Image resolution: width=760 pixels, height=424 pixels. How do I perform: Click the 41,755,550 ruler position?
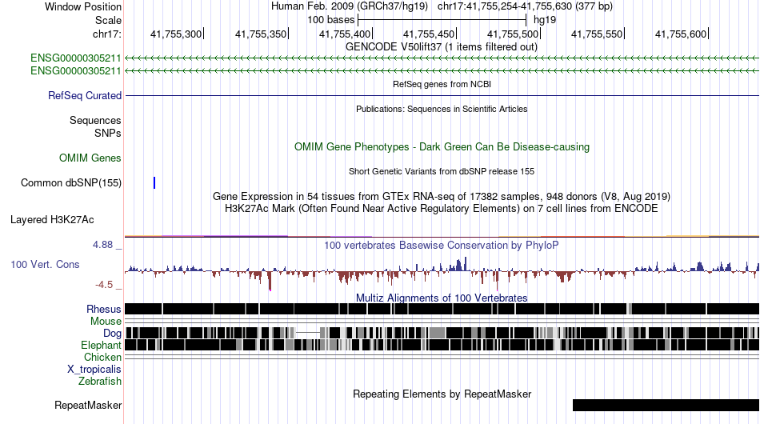point(597,34)
